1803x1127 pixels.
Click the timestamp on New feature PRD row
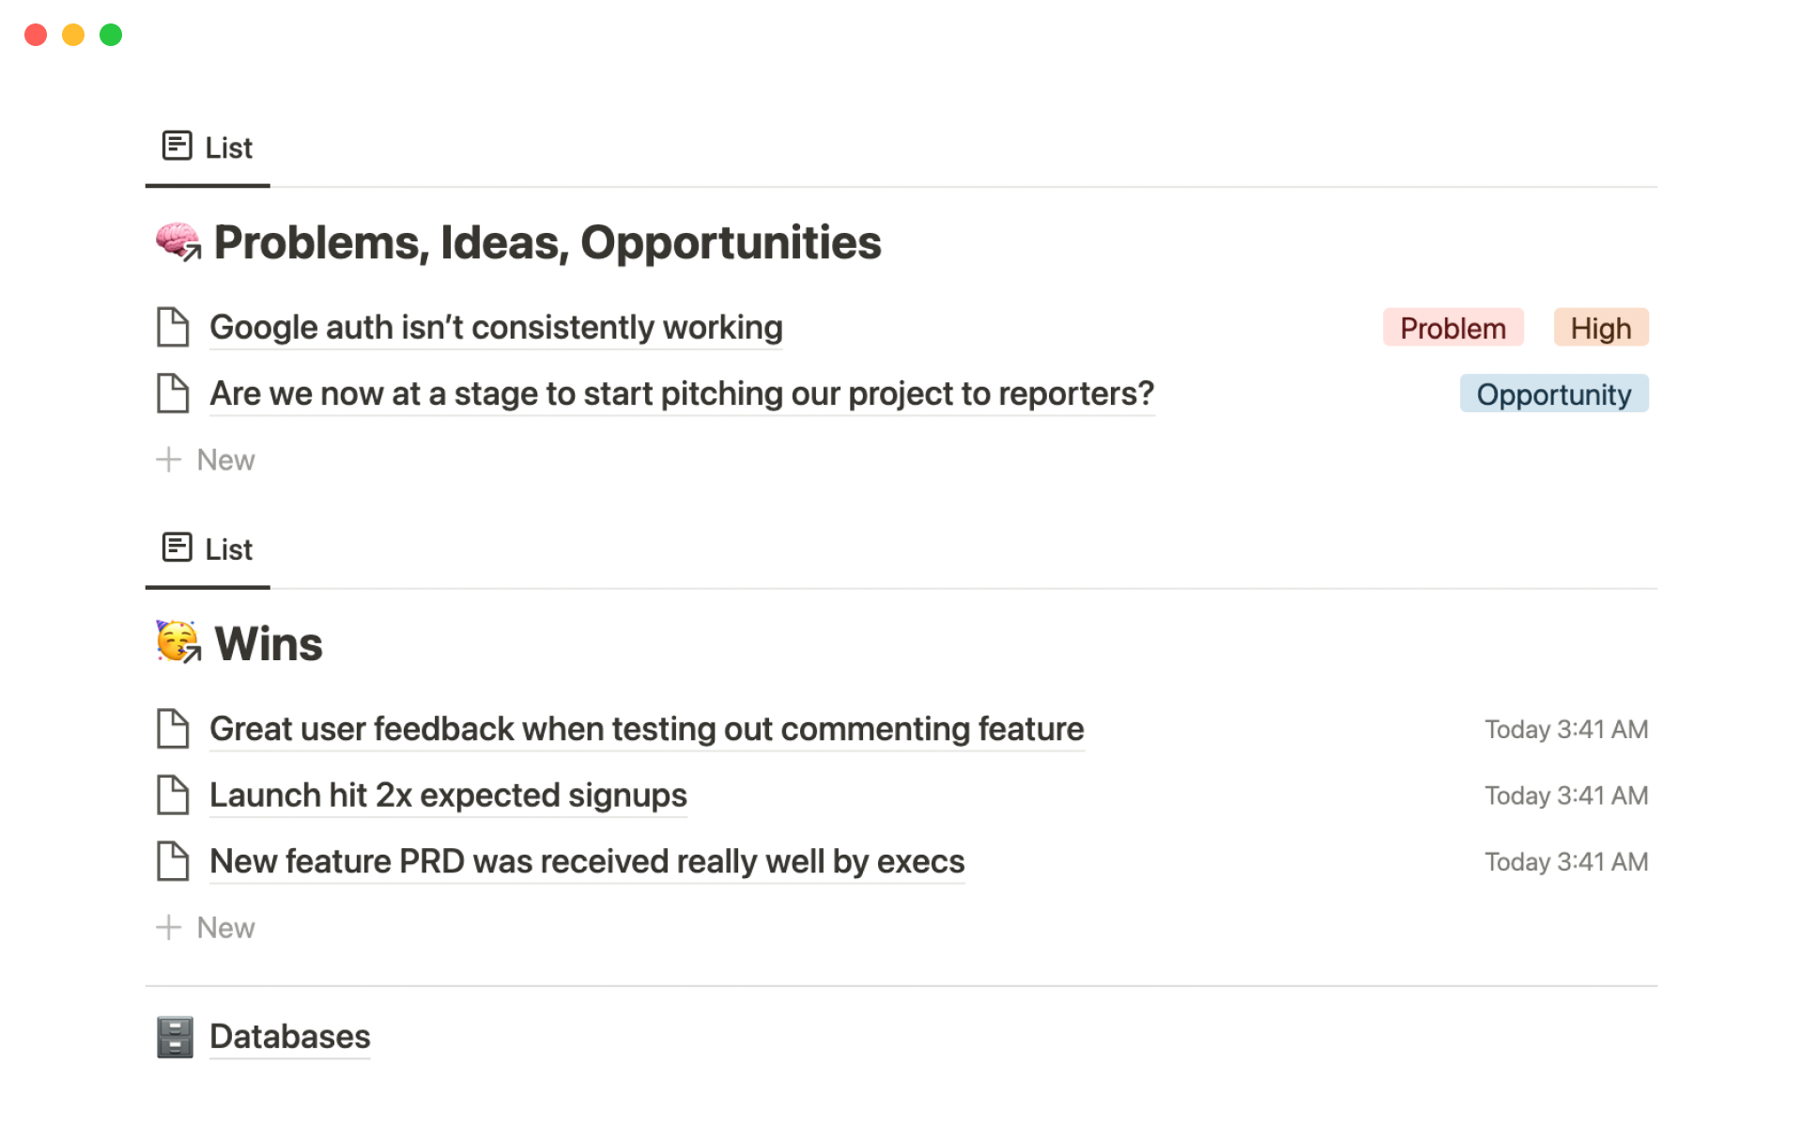click(1565, 862)
